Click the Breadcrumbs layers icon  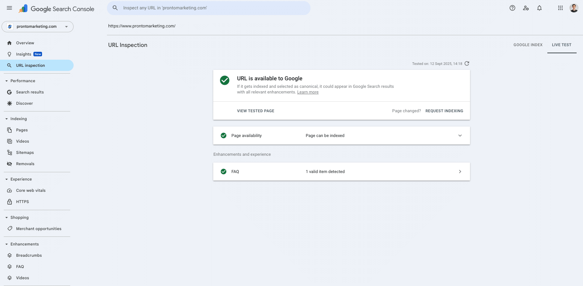(x=9, y=255)
